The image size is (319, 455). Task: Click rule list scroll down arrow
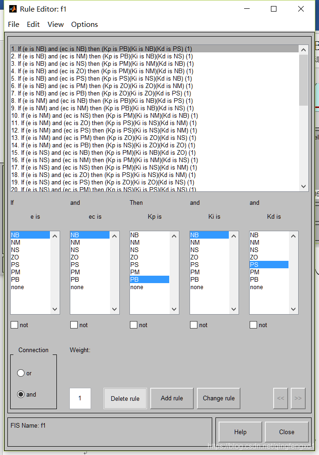(x=304, y=186)
